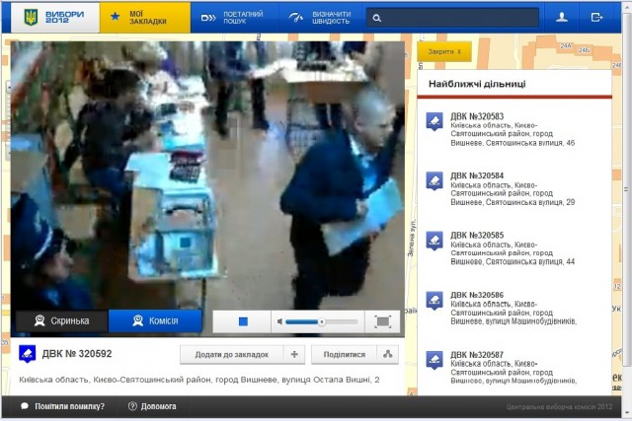Open Мої закладки bookmarks tab
Viewport: 632px width, 421px height.
click(145, 18)
